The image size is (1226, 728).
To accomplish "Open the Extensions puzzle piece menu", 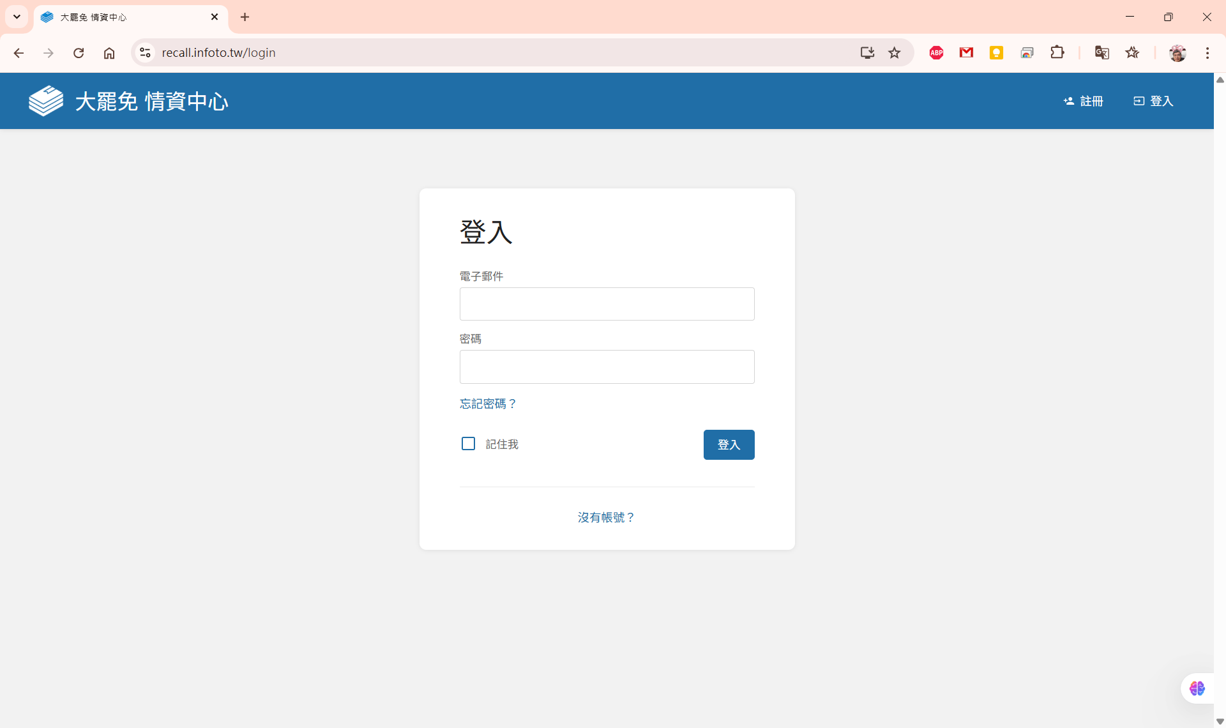I will click(x=1057, y=53).
